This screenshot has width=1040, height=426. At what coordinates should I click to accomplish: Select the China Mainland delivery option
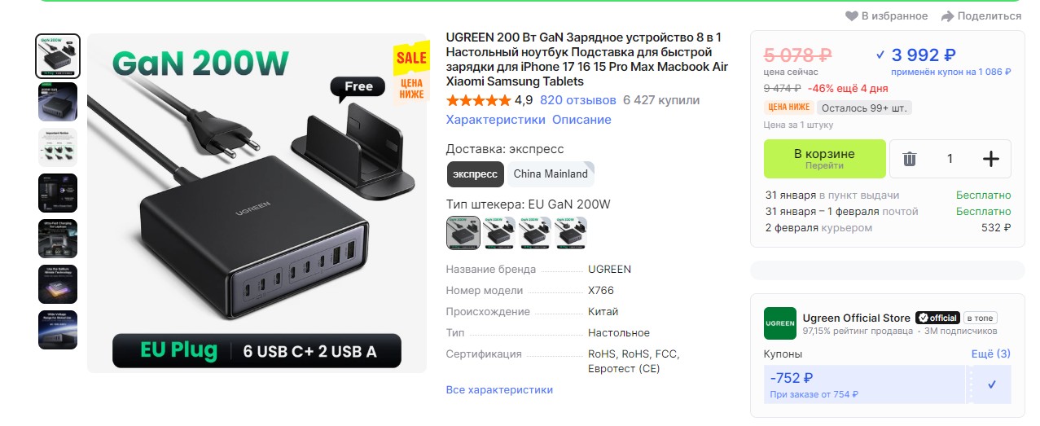[551, 173]
